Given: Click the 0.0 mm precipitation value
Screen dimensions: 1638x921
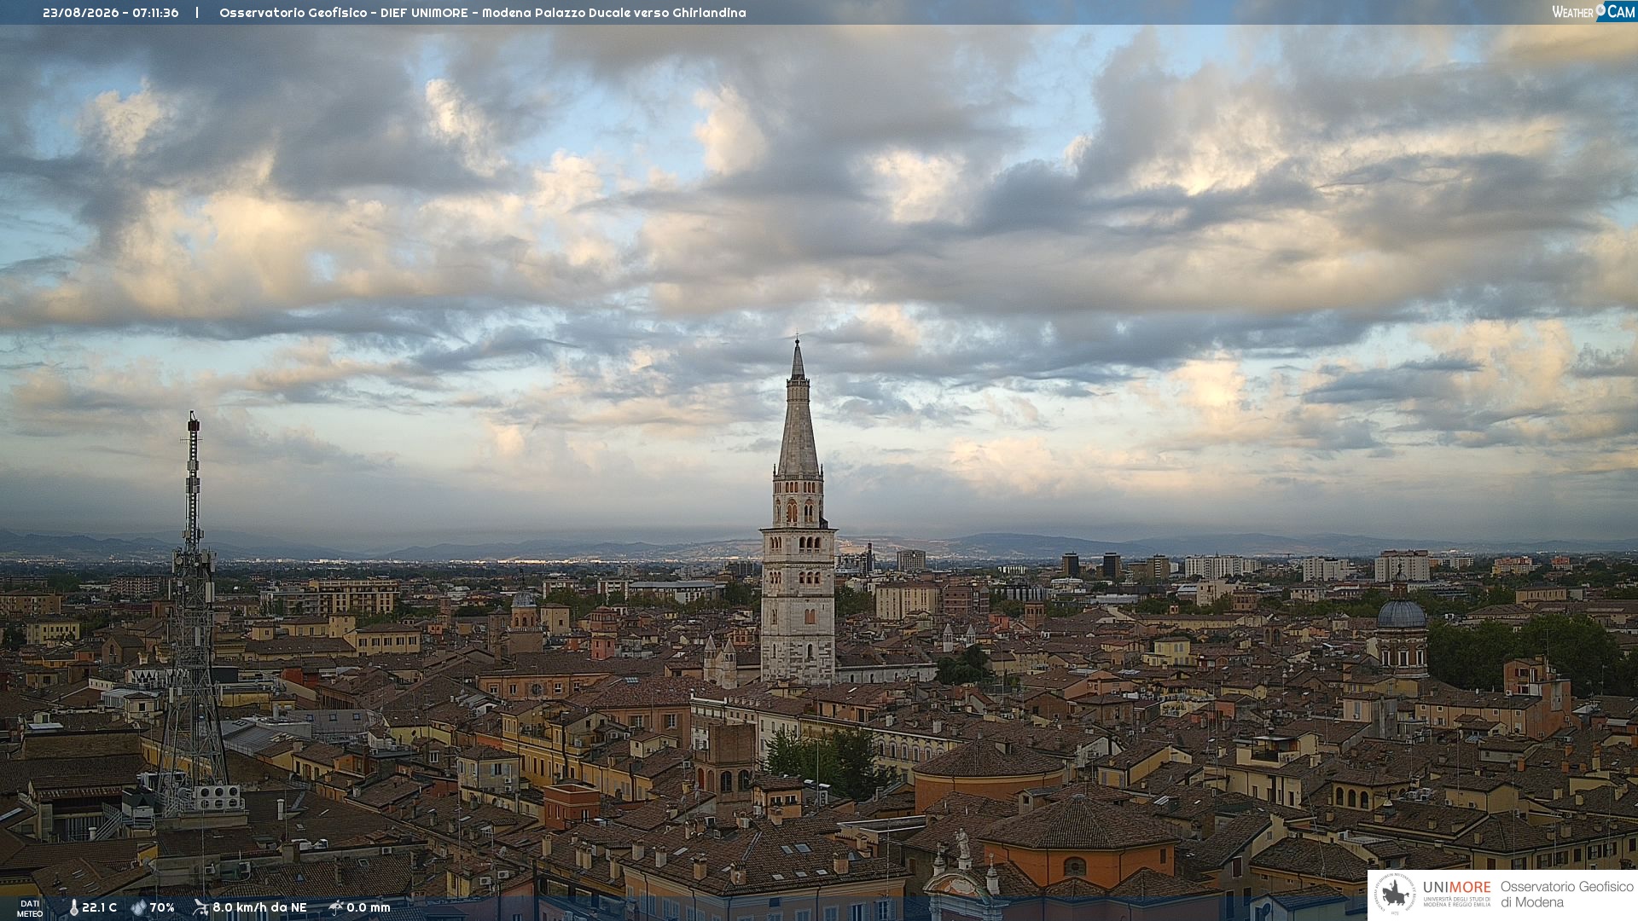Looking at the screenshot, I should (x=368, y=907).
